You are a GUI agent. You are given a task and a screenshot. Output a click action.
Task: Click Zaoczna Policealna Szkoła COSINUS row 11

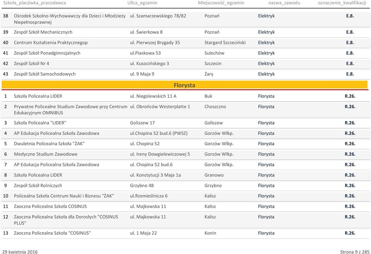50,206
